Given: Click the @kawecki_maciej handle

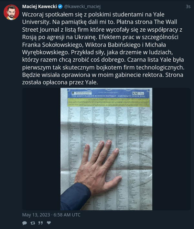Looking at the screenshot, I should click(82, 6).
